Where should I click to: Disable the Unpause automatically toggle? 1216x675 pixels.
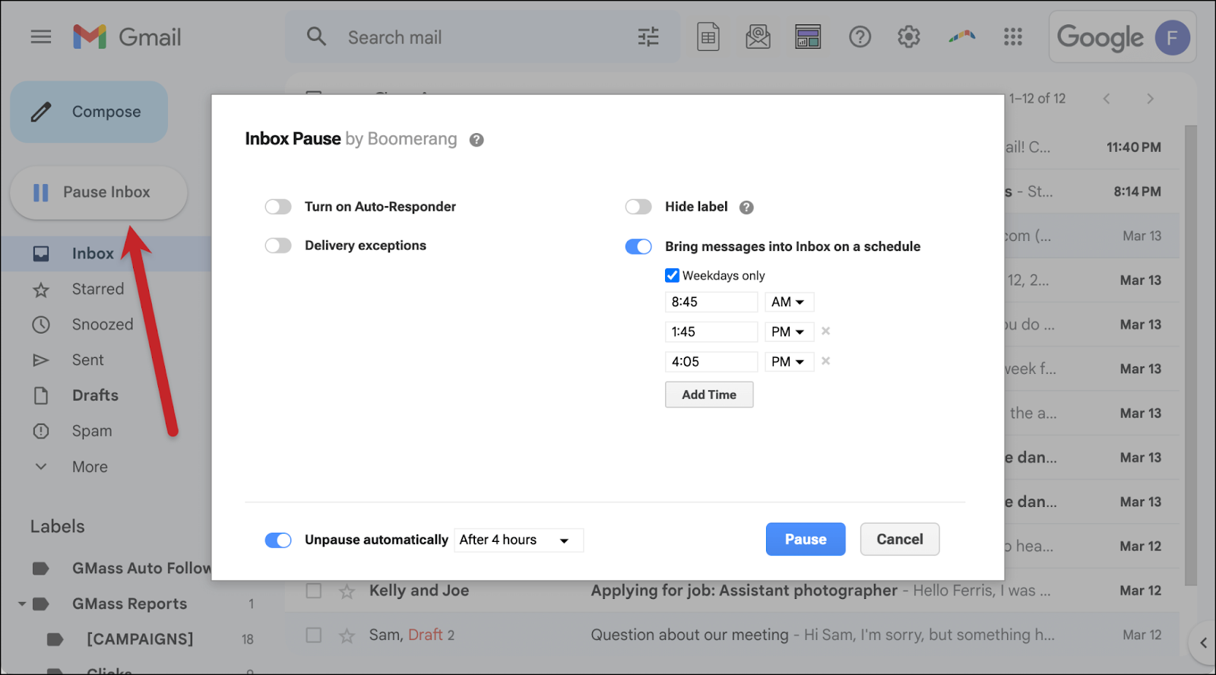pyautogui.click(x=278, y=540)
